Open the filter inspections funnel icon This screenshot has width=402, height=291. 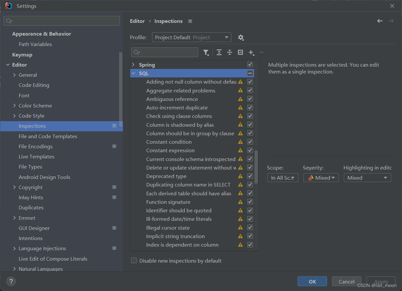point(206,52)
